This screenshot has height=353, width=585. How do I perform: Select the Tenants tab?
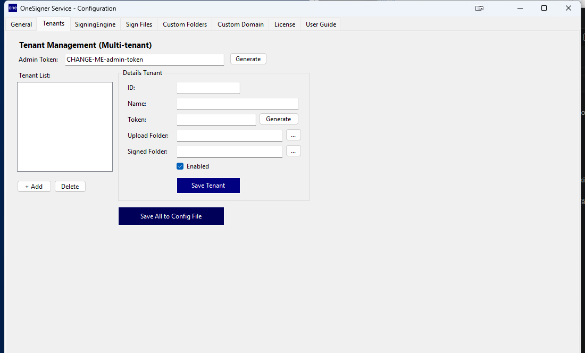(x=53, y=23)
